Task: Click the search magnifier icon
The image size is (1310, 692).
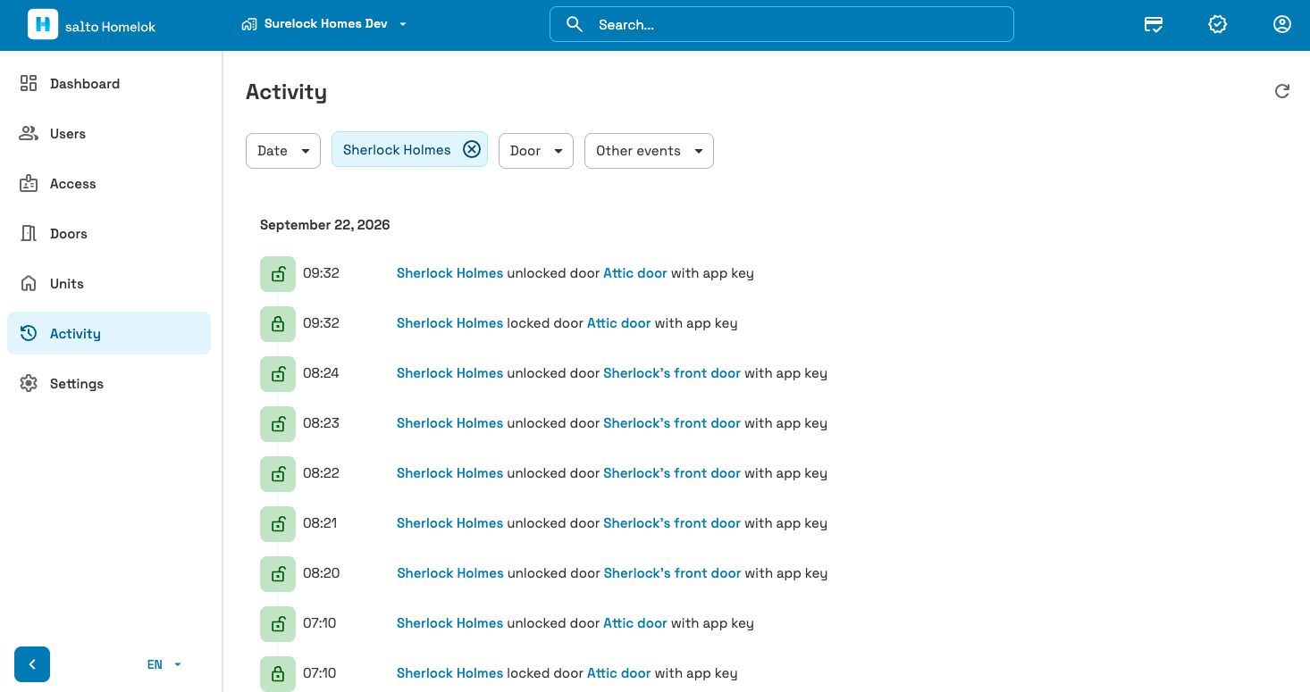Action: pos(575,25)
